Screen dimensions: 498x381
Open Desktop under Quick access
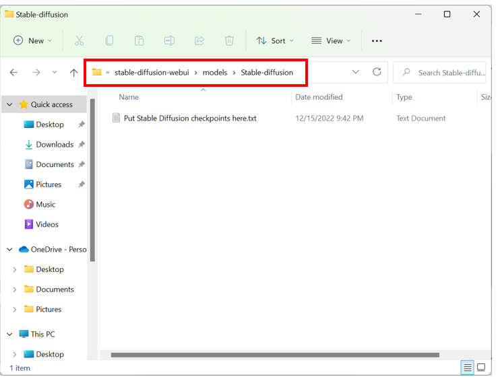(50, 125)
